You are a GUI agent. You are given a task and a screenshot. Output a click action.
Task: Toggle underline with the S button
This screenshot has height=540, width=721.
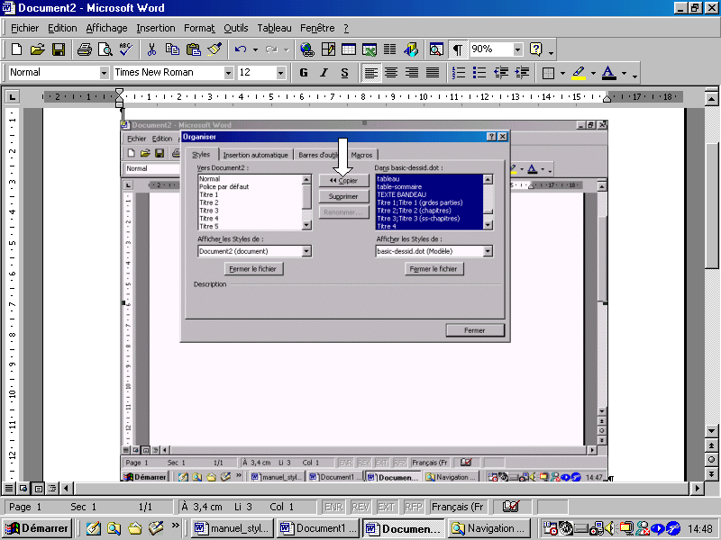[345, 73]
